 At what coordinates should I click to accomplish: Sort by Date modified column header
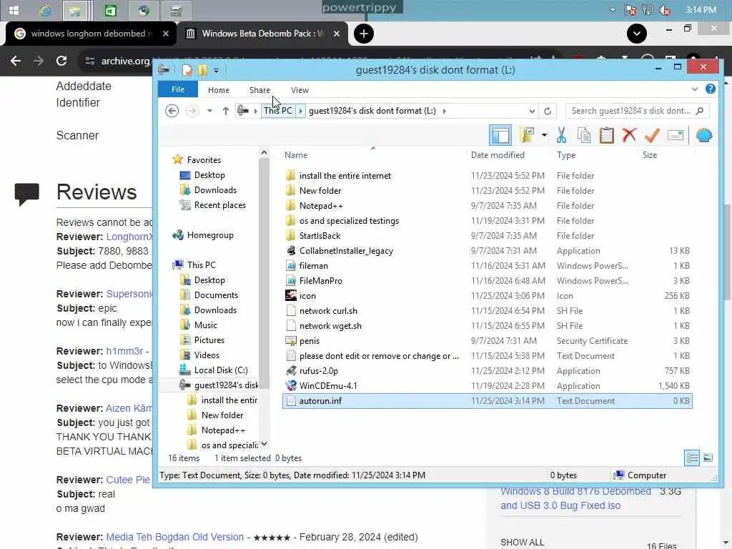point(498,155)
